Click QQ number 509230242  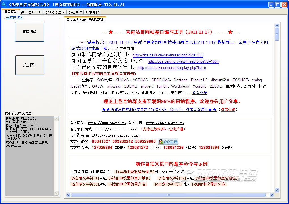123,142
